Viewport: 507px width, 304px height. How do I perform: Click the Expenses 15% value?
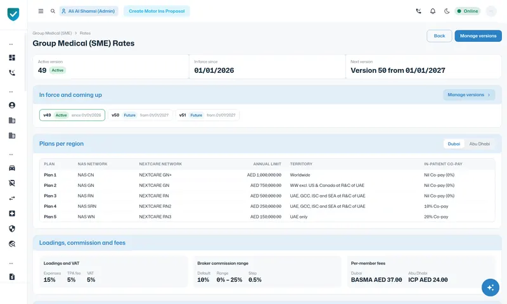click(x=49, y=280)
